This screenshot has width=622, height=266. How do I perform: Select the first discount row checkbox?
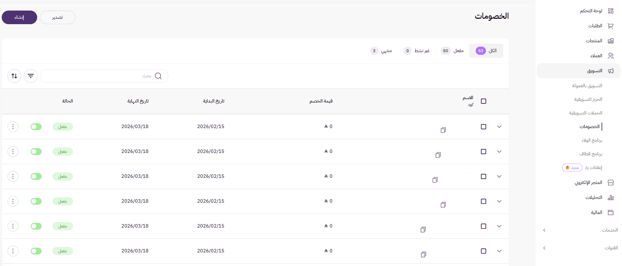483,127
